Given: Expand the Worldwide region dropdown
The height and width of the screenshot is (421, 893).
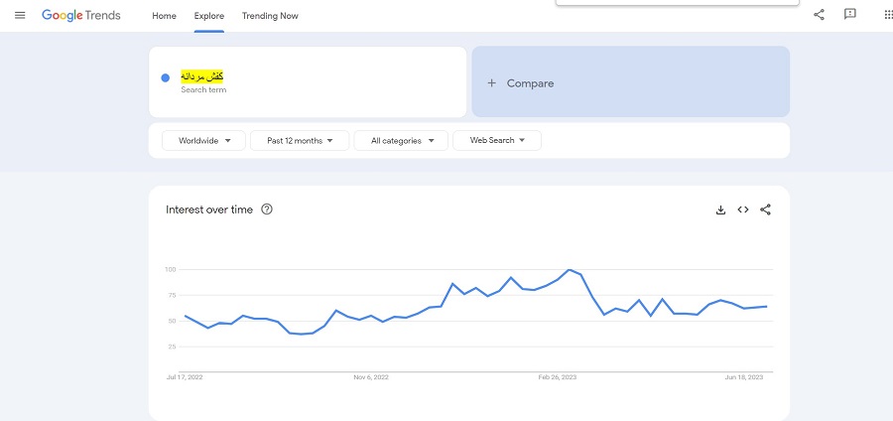Looking at the screenshot, I should click(203, 141).
